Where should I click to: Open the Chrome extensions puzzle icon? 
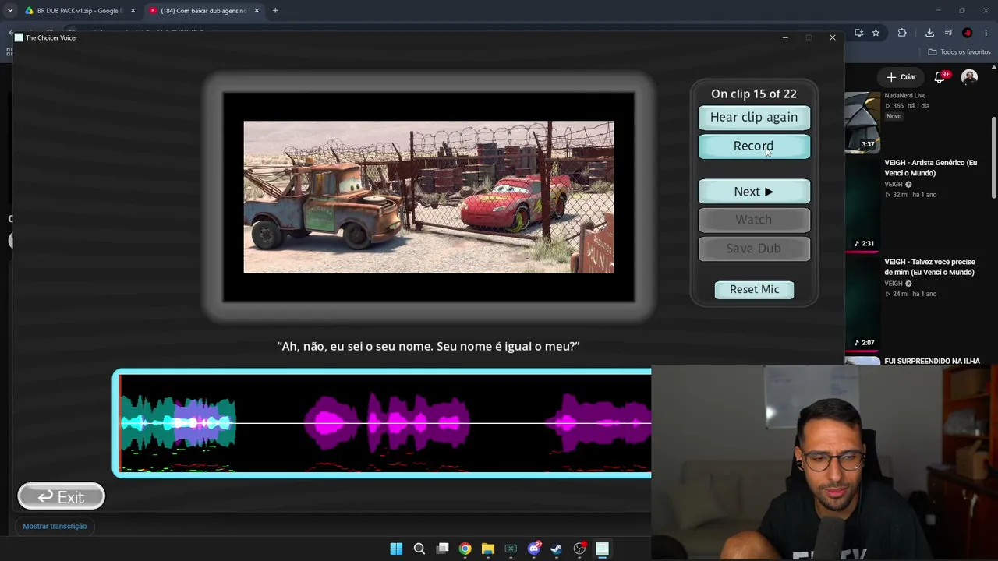[902, 33]
